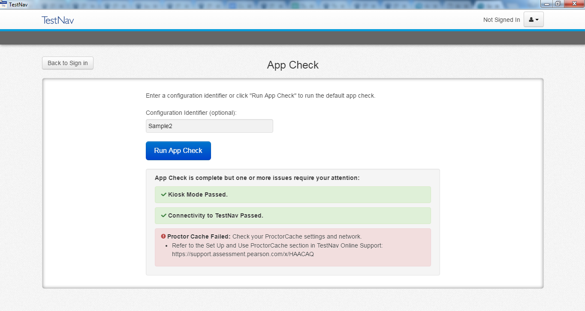This screenshot has width=585, height=311.
Task: Focus the Configuration Identifier input field
Action: coord(209,126)
